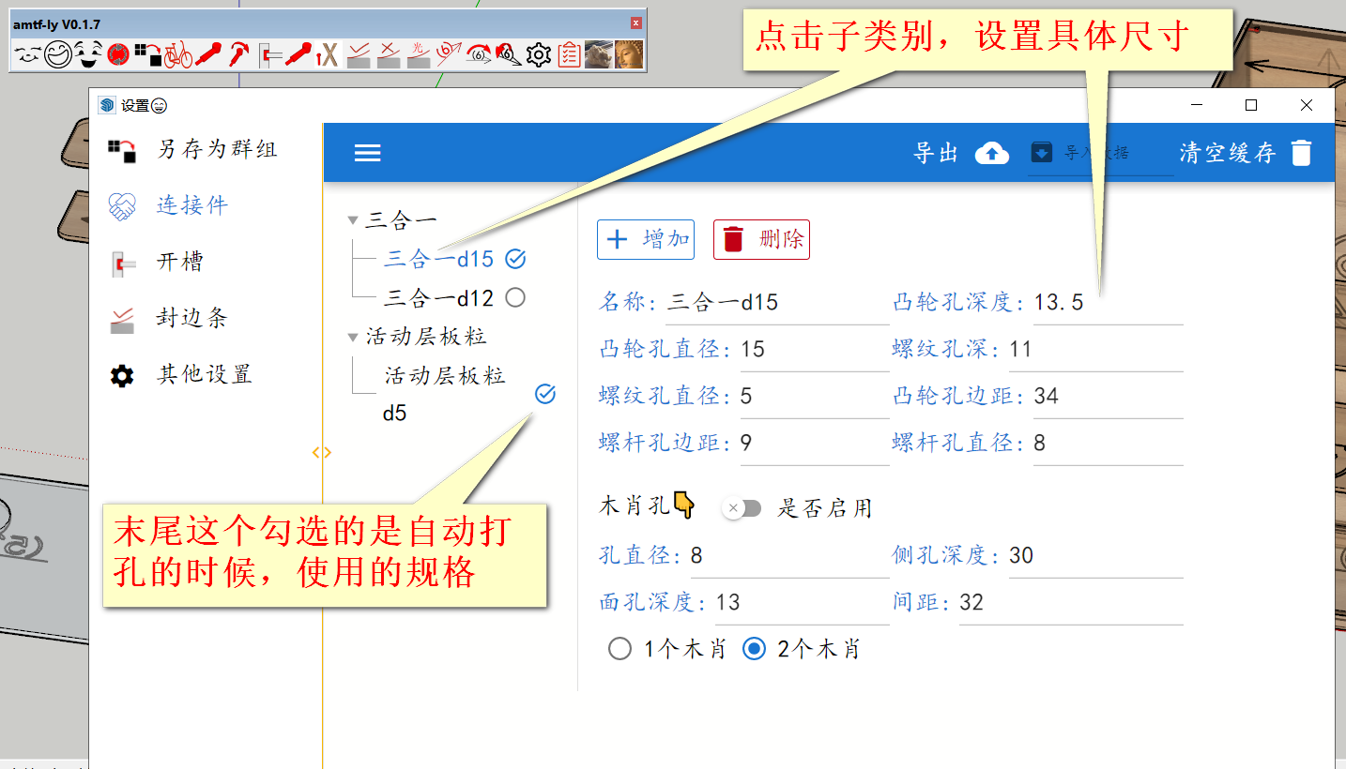Click the red bicycle icon in toolbar
Image resolution: width=1346 pixels, height=769 pixels.
pos(178,55)
